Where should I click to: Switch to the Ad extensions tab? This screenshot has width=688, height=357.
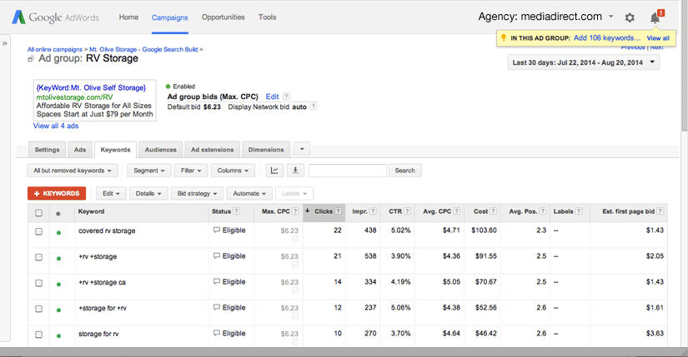[x=213, y=149]
